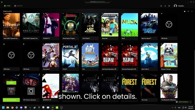
Task: Open the Windows Start button
Action: point(3,108)
